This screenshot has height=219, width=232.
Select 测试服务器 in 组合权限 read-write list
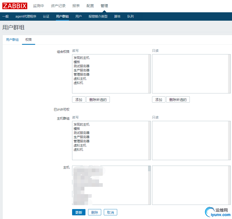82,66
